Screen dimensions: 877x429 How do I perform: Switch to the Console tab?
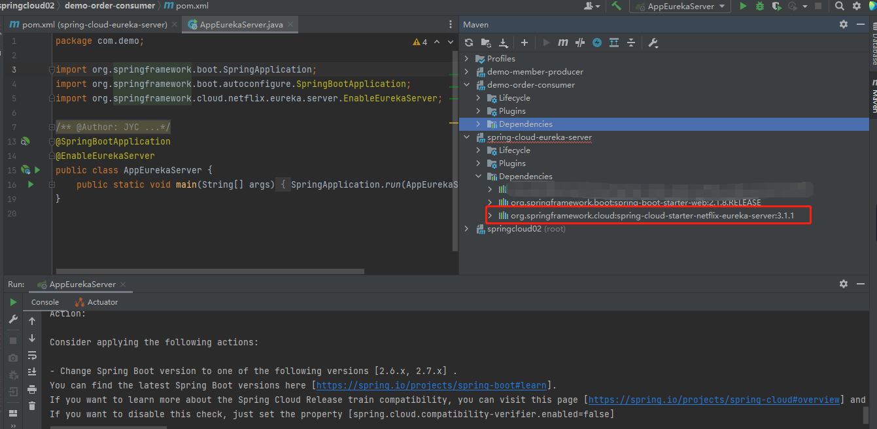point(45,302)
